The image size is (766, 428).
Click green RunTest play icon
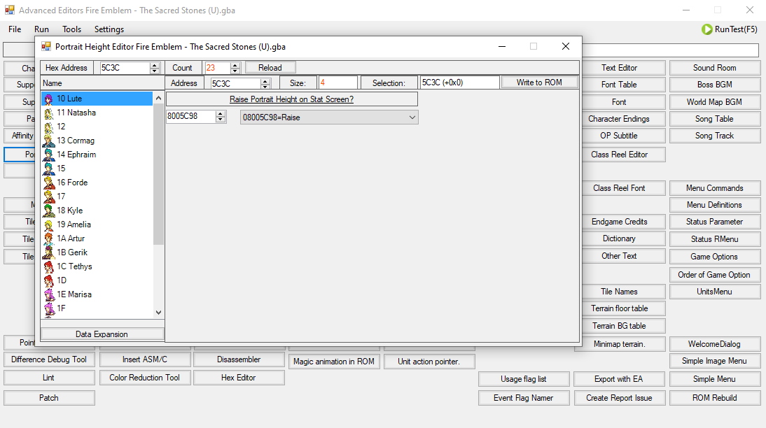707,29
